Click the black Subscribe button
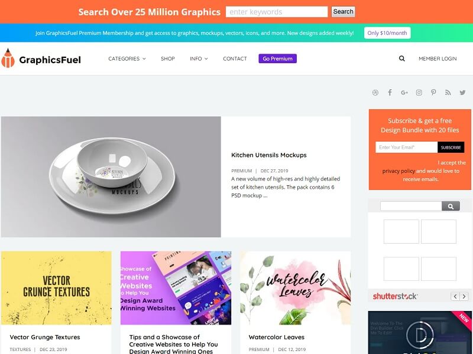Screen dimensions: 473x354 451,147
